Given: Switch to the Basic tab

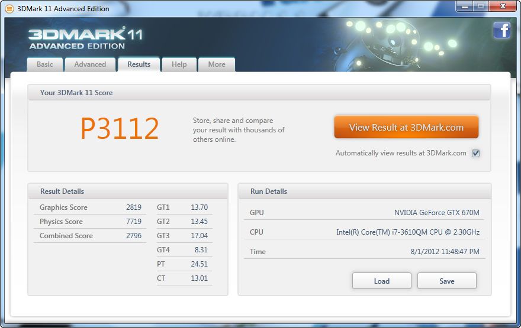Looking at the screenshot, I should (x=45, y=64).
